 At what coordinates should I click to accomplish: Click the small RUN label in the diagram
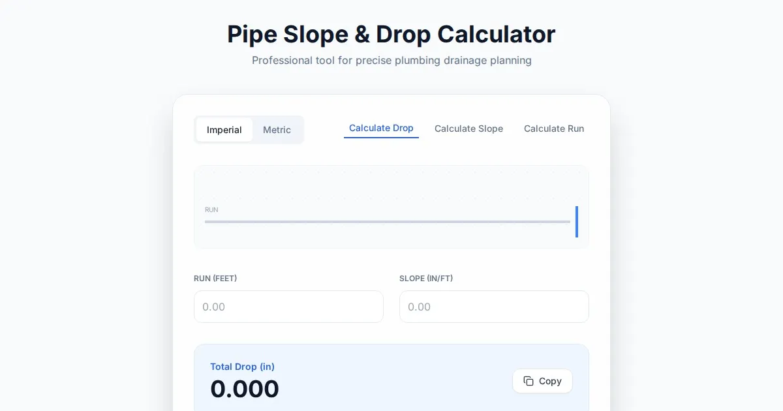point(211,210)
